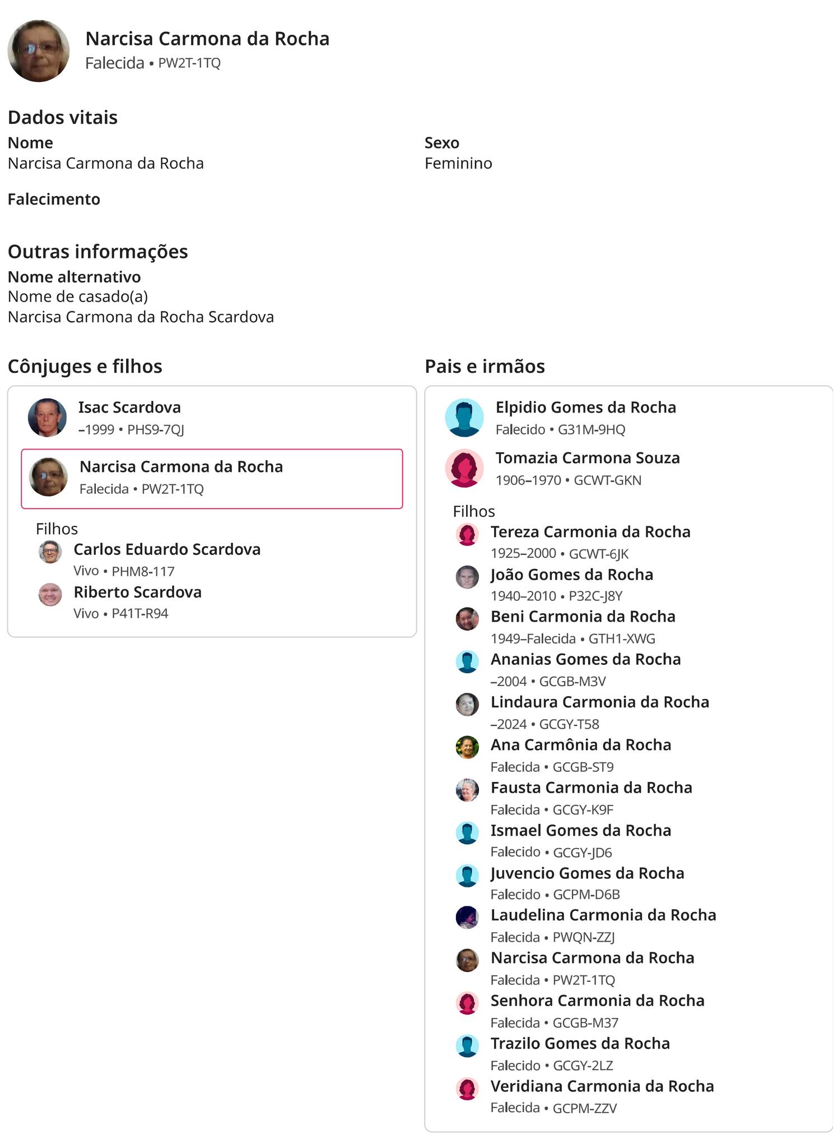Open Riberto Scardova's profile link

tap(138, 592)
